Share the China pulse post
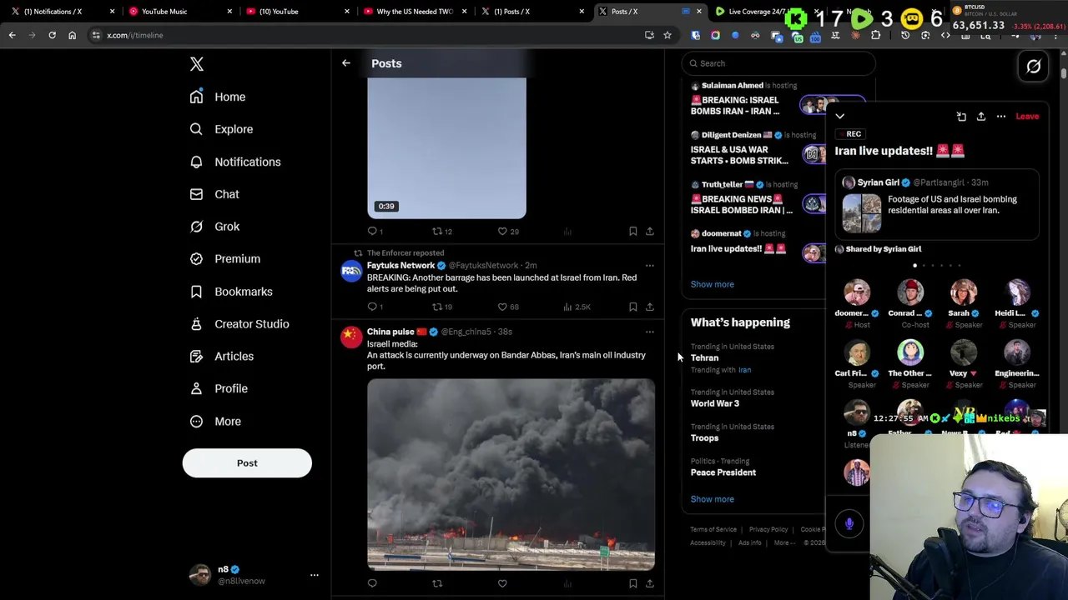The height and width of the screenshot is (600, 1068). pos(650,583)
